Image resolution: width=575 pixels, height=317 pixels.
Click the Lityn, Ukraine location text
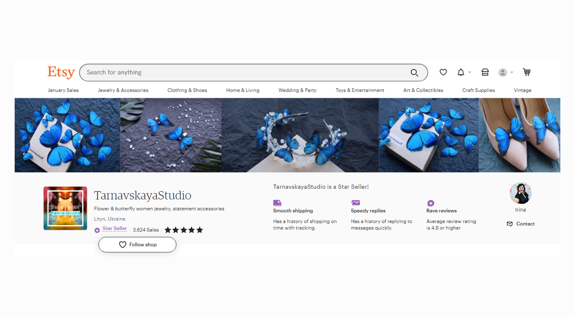click(110, 219)
